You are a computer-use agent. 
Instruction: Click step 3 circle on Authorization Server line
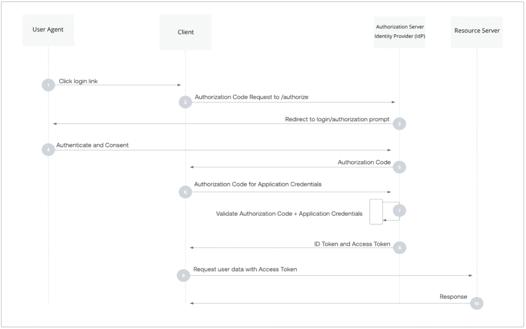pyautogui.click(x=399, y=124)
